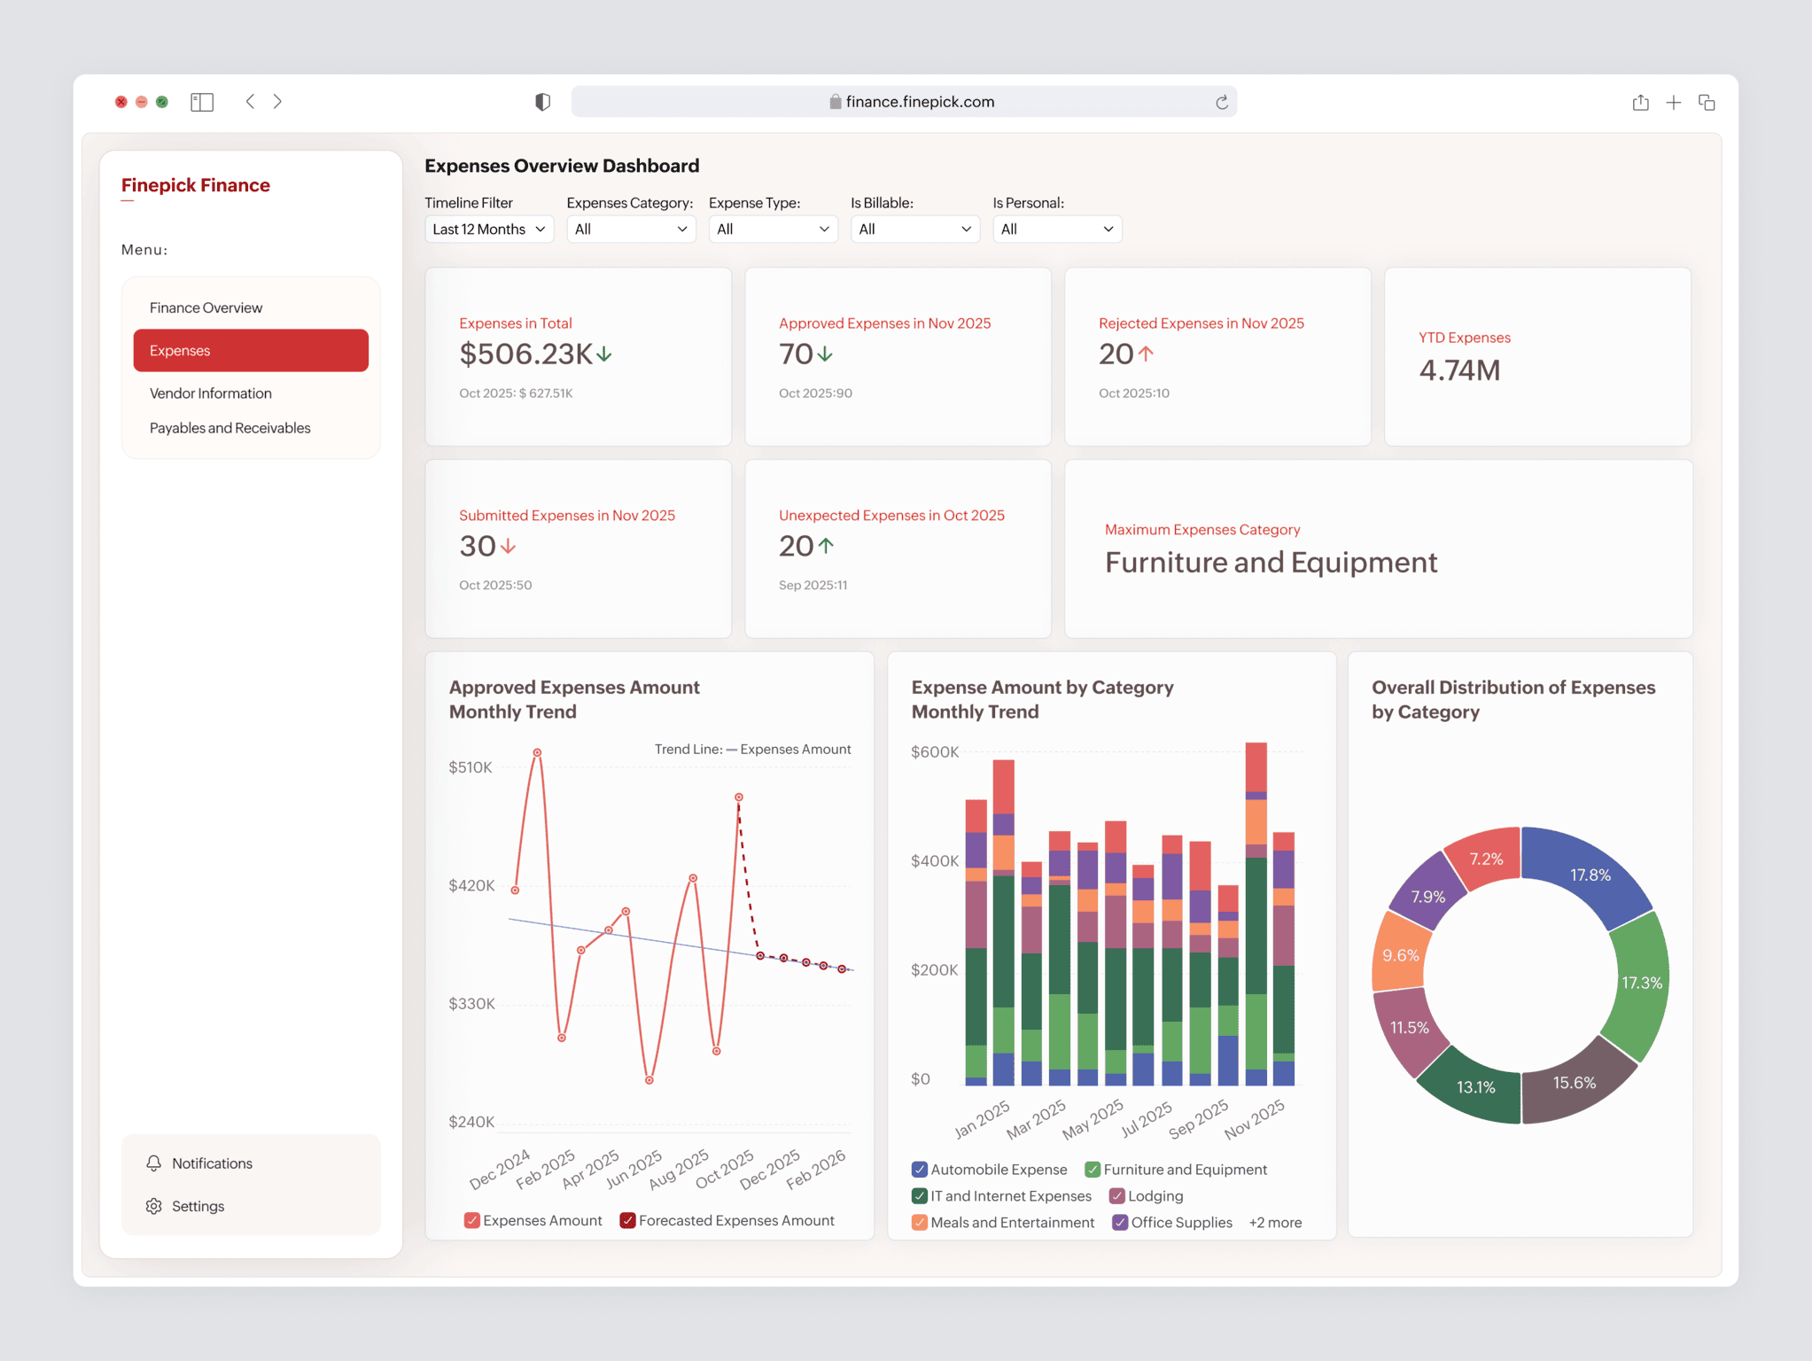Open the Timeline Filter dropdown
The height and width of the screenshot is (1361, 1812).
click(488, 229)
